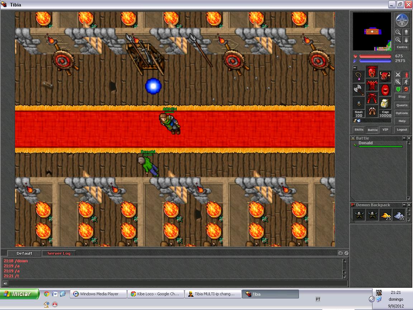The height and width of the screenshot is (310, 413).
Task: Select Donald in the Battle list
Action: coord(379,144)
